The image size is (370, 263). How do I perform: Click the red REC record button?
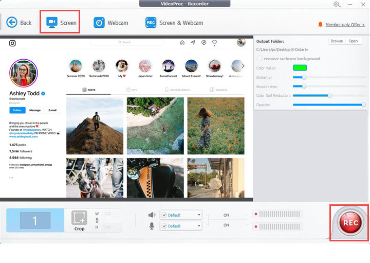350,222
